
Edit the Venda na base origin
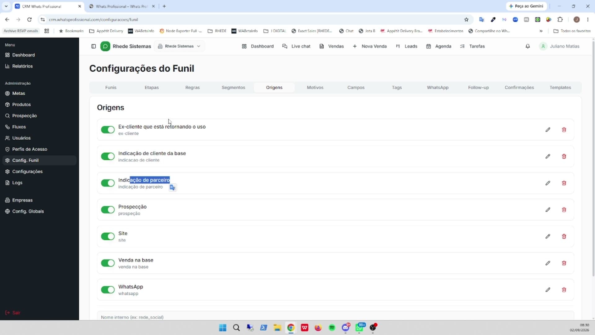pyautogui.click(x=548, y=263)
